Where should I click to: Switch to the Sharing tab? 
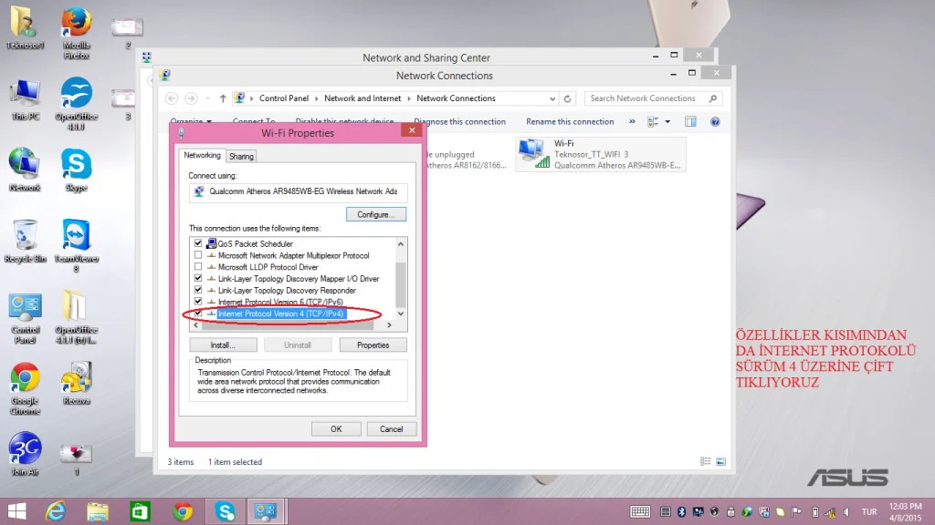241,156
